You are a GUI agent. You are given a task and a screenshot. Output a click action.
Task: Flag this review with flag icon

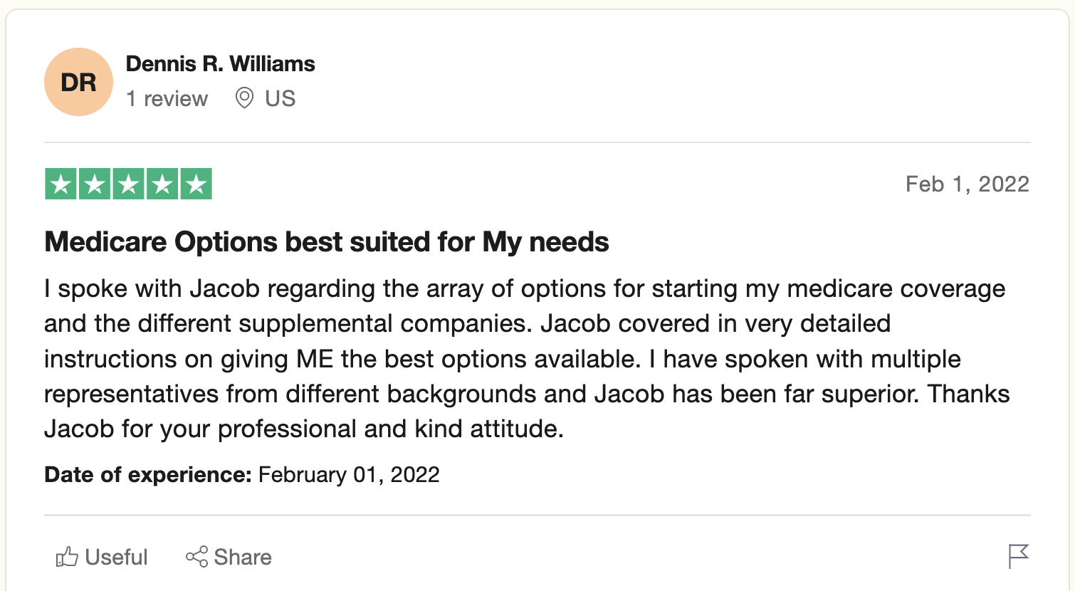click(1019, 556)
